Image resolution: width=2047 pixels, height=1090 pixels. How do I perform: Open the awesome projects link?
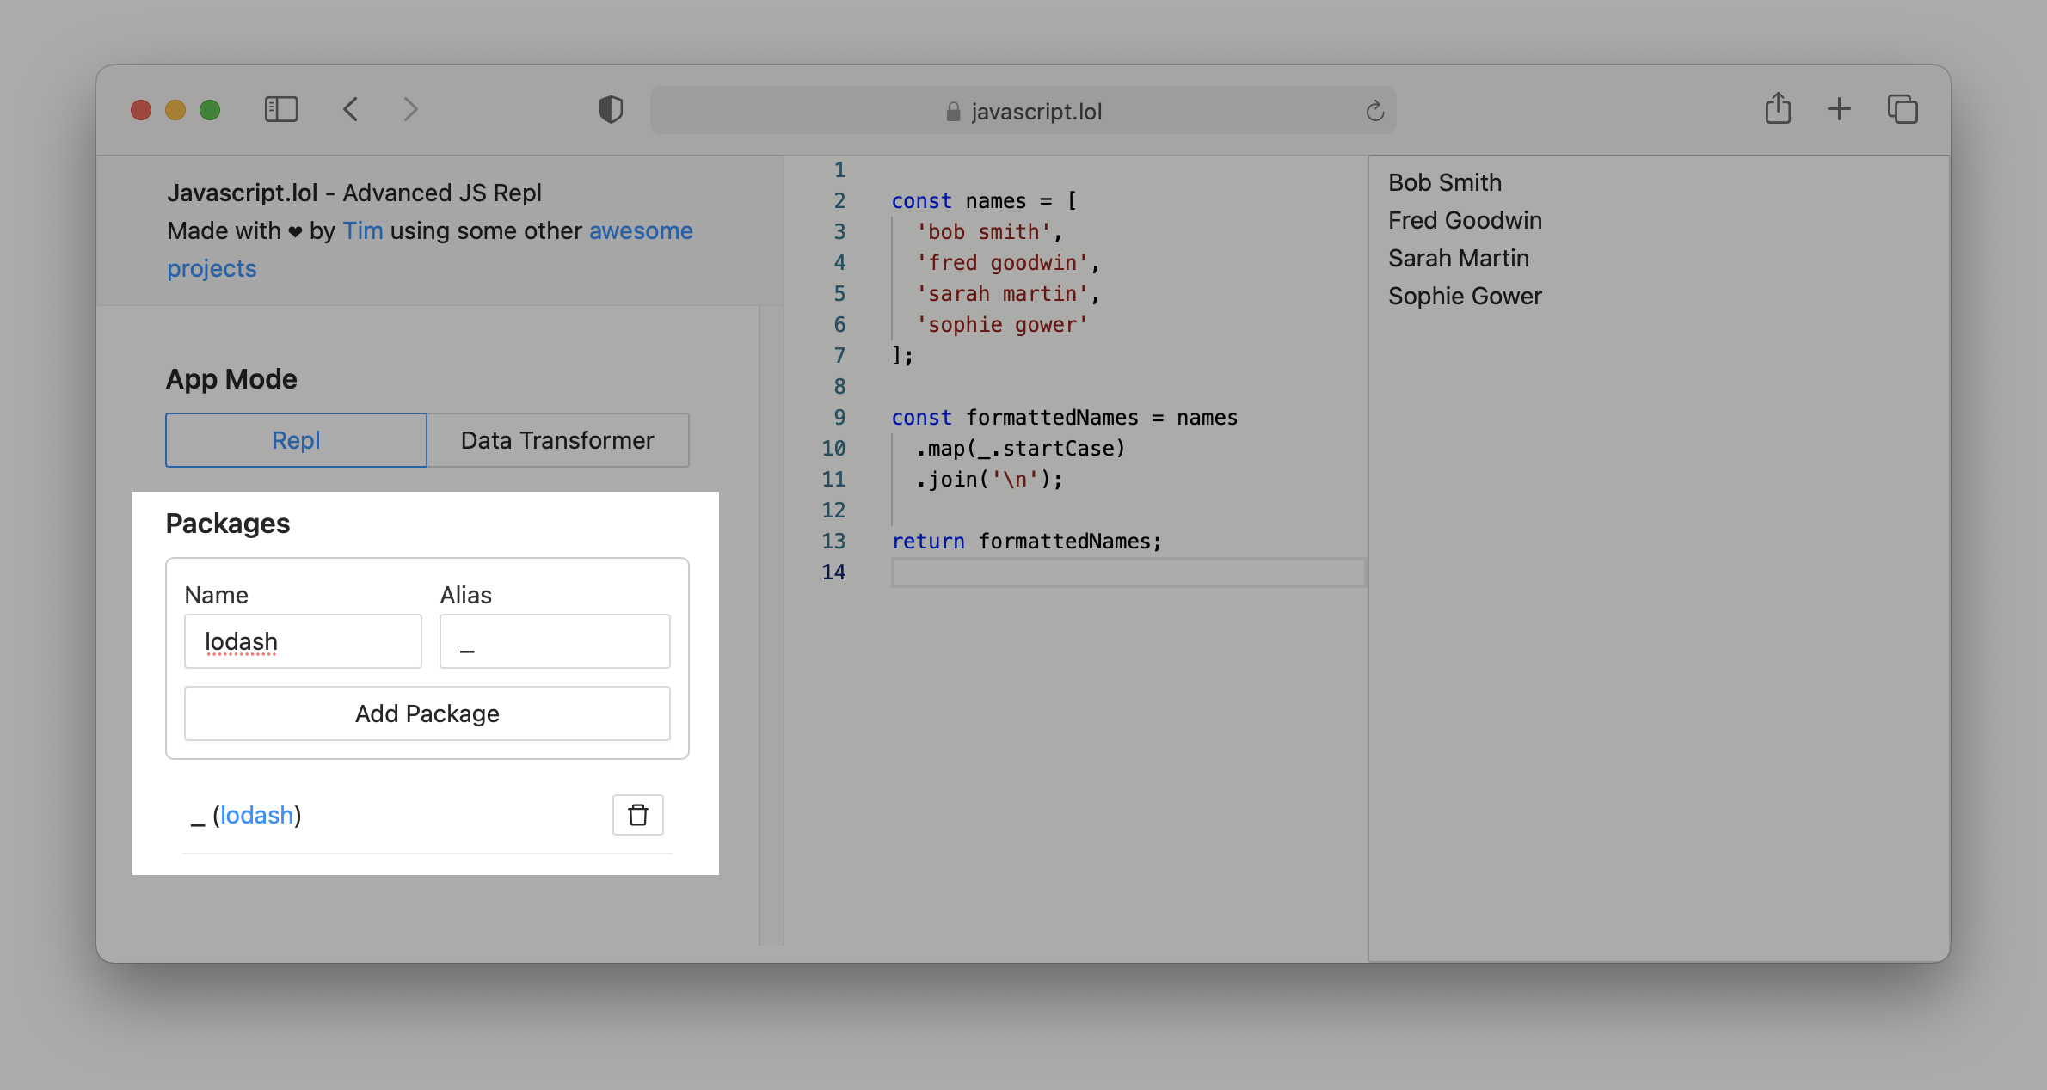point(429,249)
